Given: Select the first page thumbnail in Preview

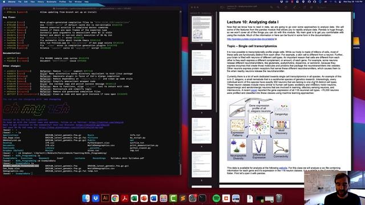Looking at the screenshot, I should click(201, 29).
